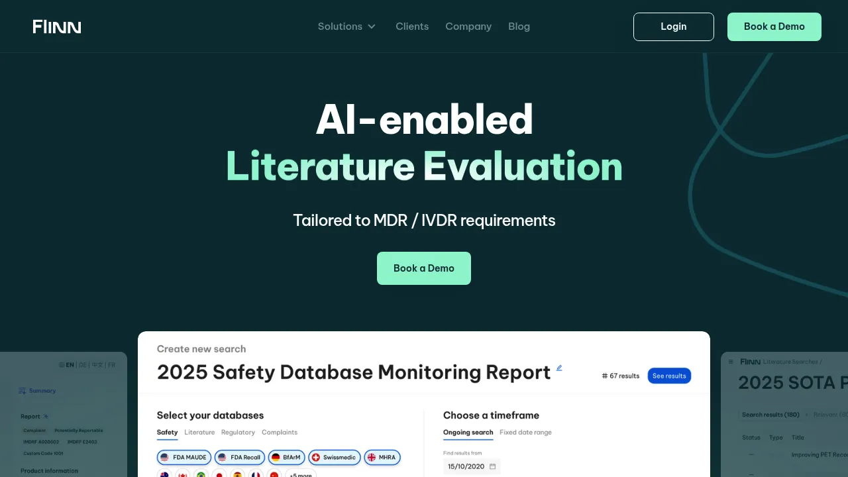Click the Login button

674,26
